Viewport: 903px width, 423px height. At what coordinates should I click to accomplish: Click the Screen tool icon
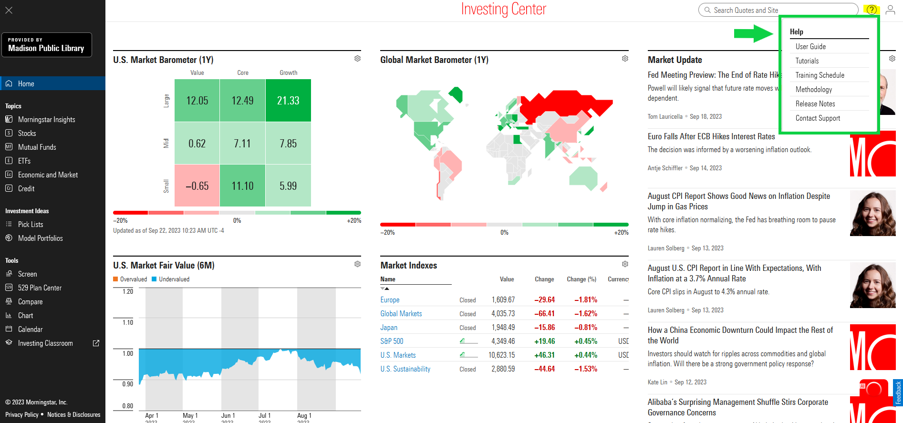click(9, 274)
